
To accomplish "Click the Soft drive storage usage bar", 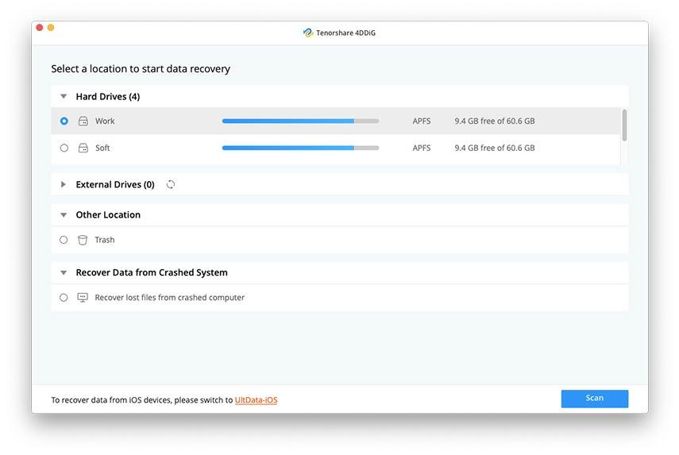I will (300, 148).
